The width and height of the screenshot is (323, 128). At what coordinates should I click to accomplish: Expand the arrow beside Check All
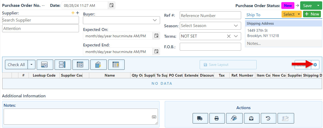tap(31, 65)
